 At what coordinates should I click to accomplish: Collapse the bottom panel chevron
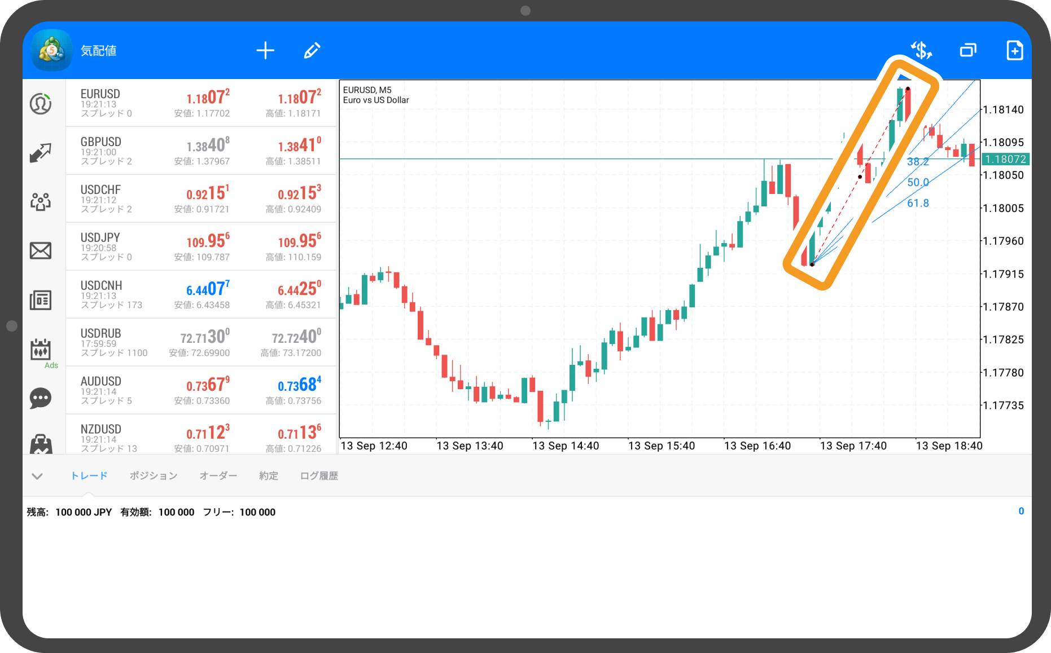pyautogui.click(x=37, y=476)
